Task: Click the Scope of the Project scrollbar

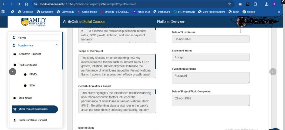Action: [155, 59]
